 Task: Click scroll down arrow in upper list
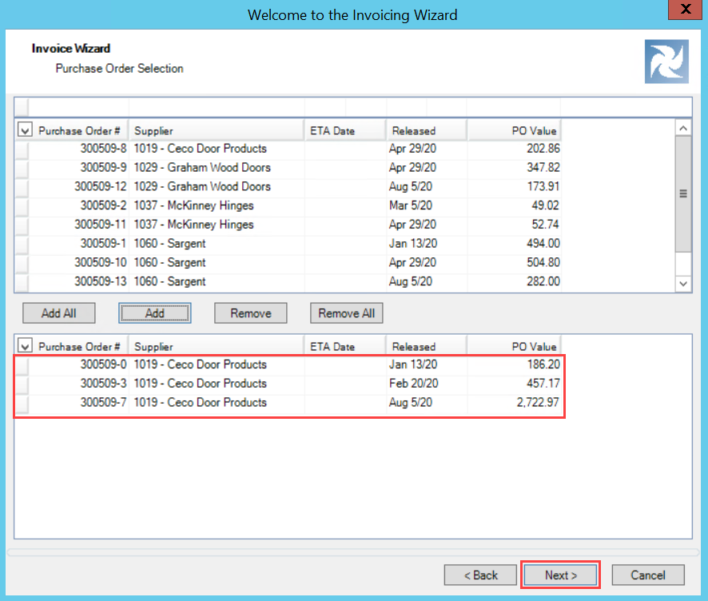[x=682, y=283]
